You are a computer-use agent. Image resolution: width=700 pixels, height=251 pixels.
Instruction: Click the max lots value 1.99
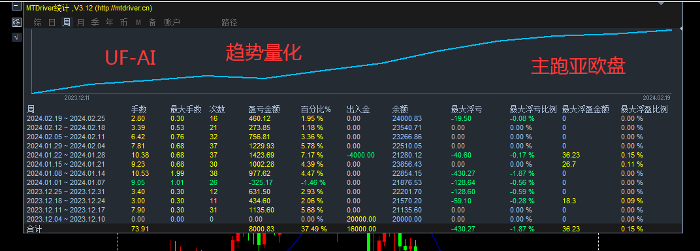(177, 173)
